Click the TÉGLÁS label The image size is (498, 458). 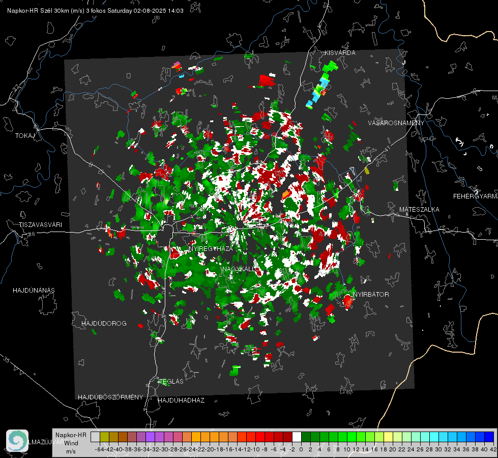coord(171,382)
